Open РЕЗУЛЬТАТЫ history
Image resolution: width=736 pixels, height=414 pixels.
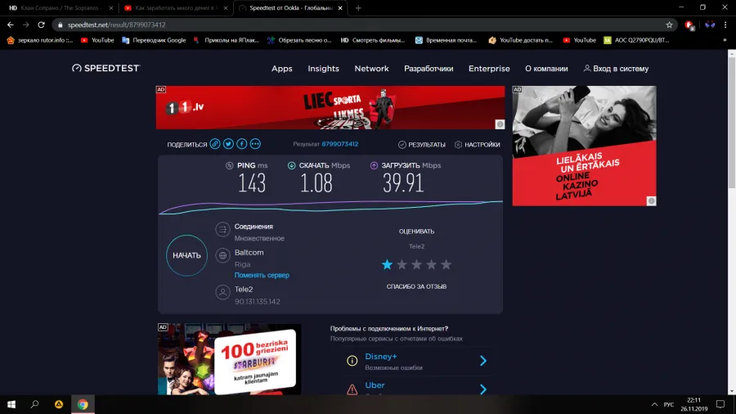(421, 145)
